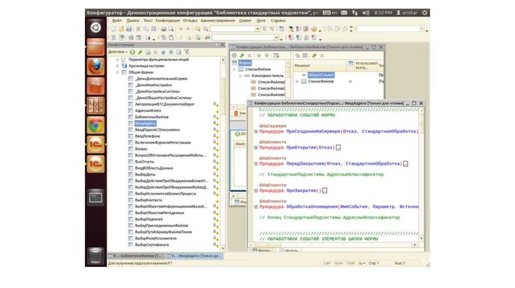The image size is (515, 288).
Task: Open the Администрирование menu
Action: [217, 21]
